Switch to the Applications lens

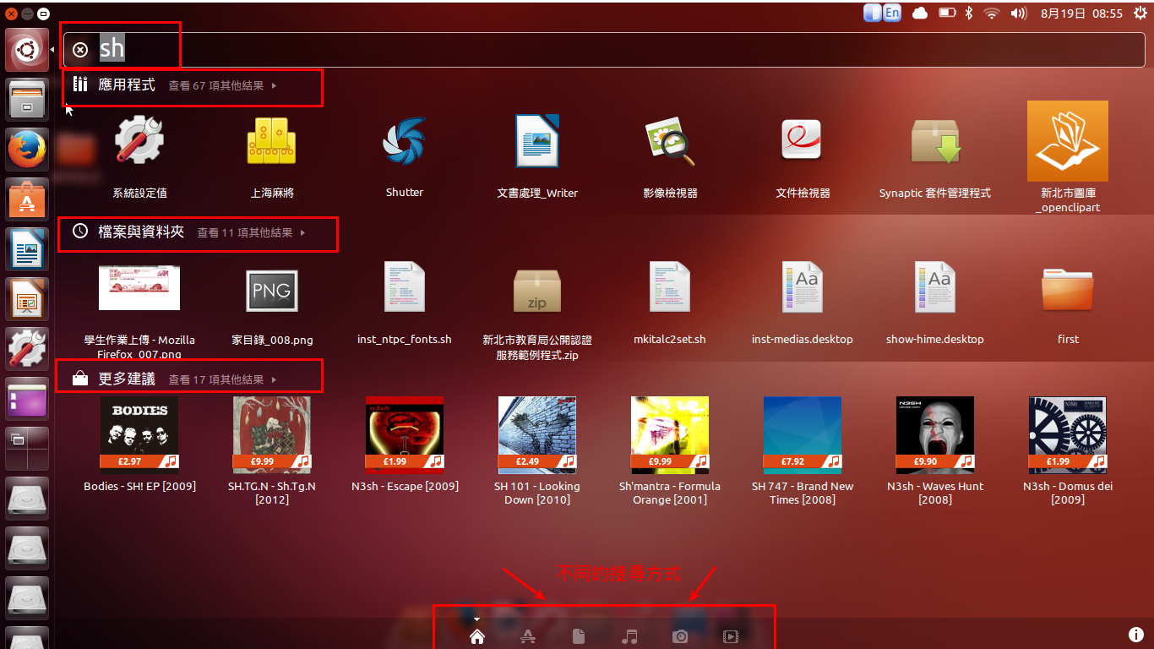pyautogui.click(x=528, y=637)
